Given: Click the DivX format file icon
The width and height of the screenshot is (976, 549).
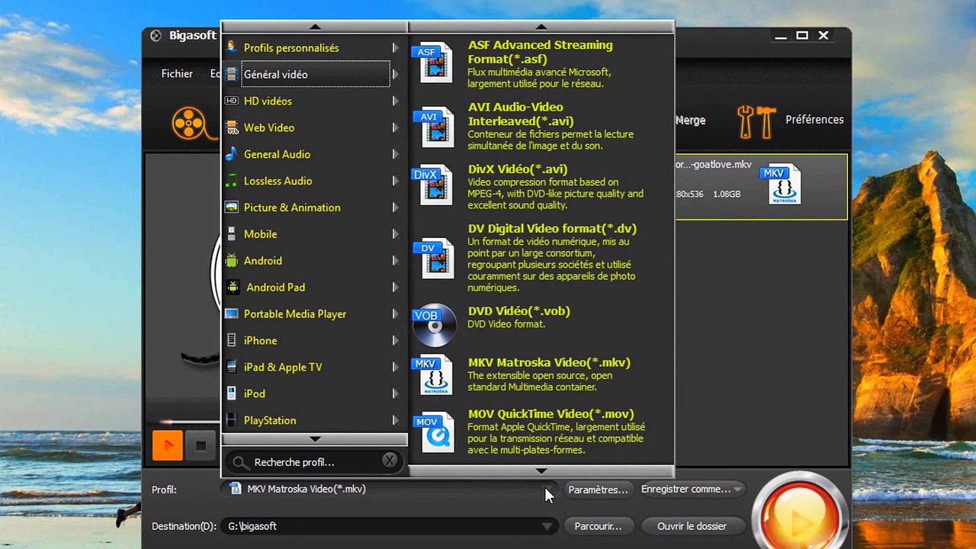Looking at the screenshot, I should click(x=433, y=185).
